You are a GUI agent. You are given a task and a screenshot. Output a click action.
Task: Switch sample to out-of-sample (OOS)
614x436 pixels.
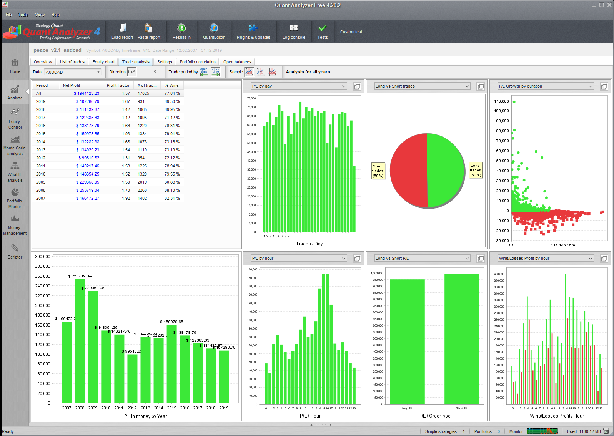[x=272, y=72]
